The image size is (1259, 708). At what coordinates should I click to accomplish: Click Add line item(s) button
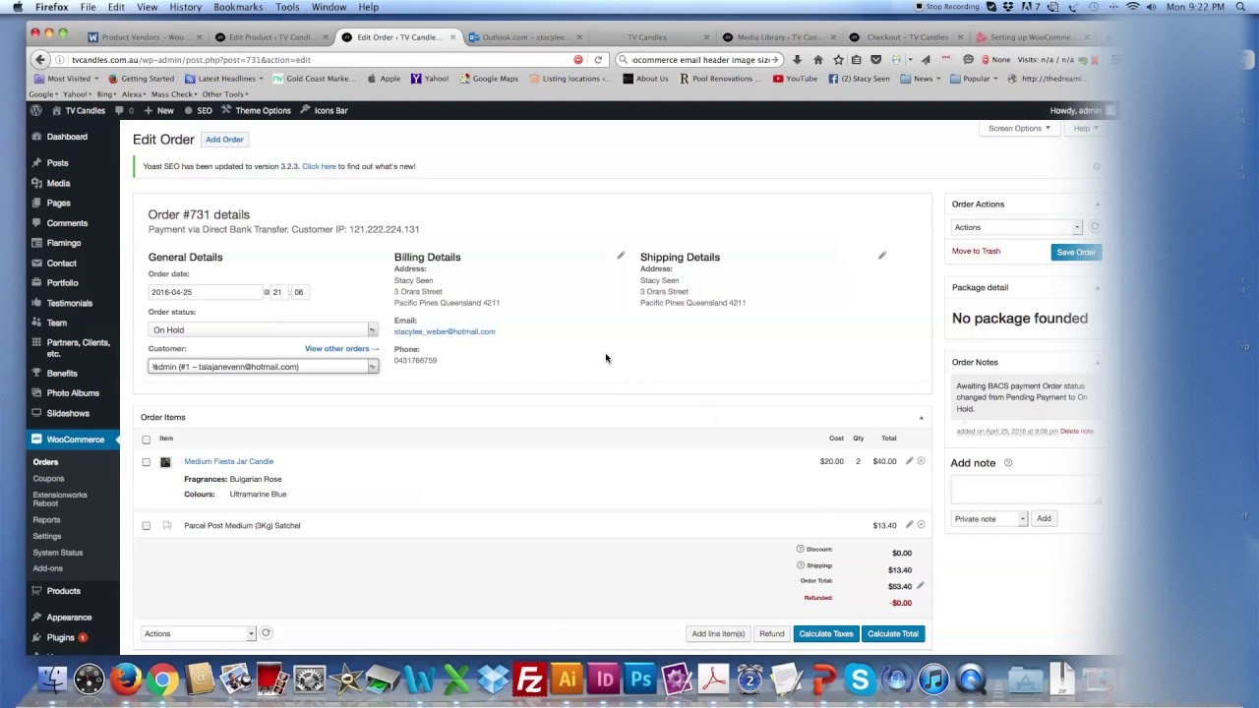pyautogui.click(x=718, y=633)
